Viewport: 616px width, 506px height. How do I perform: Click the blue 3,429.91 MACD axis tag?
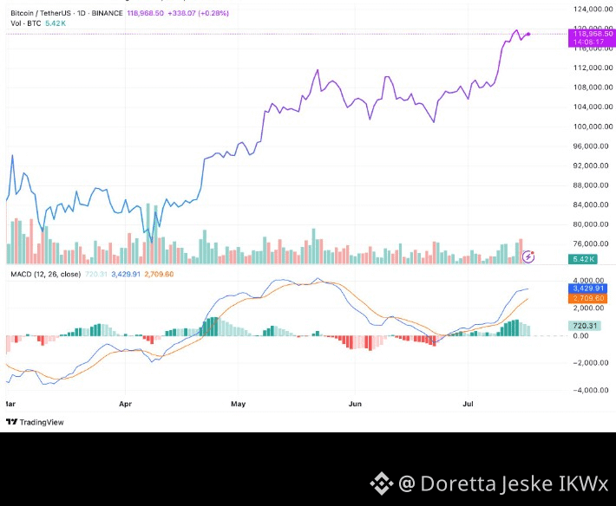587,289
